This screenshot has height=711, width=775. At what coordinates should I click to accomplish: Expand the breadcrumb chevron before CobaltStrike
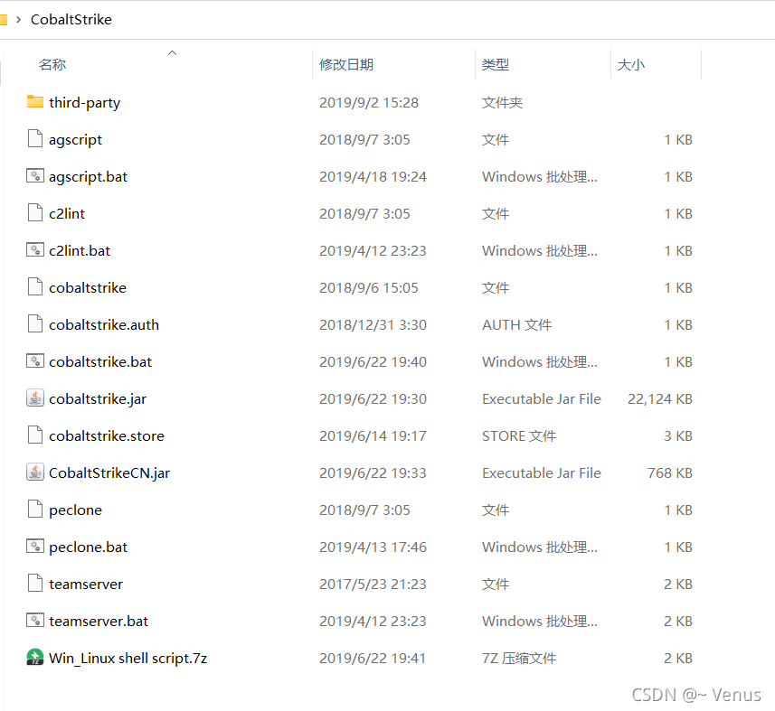18,19
